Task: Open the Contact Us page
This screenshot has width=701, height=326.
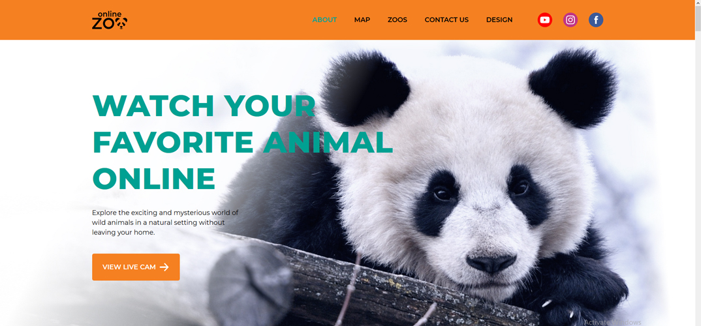Action: 446,20
